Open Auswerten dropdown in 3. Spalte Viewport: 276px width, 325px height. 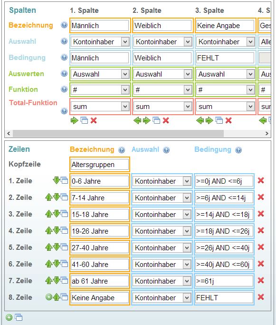coord(226,74)
